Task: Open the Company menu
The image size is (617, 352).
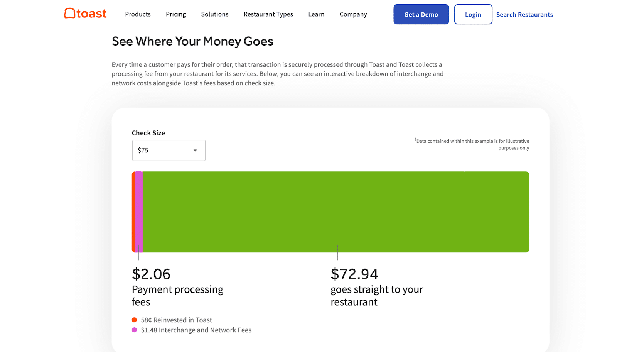Action: coord(353,14)
